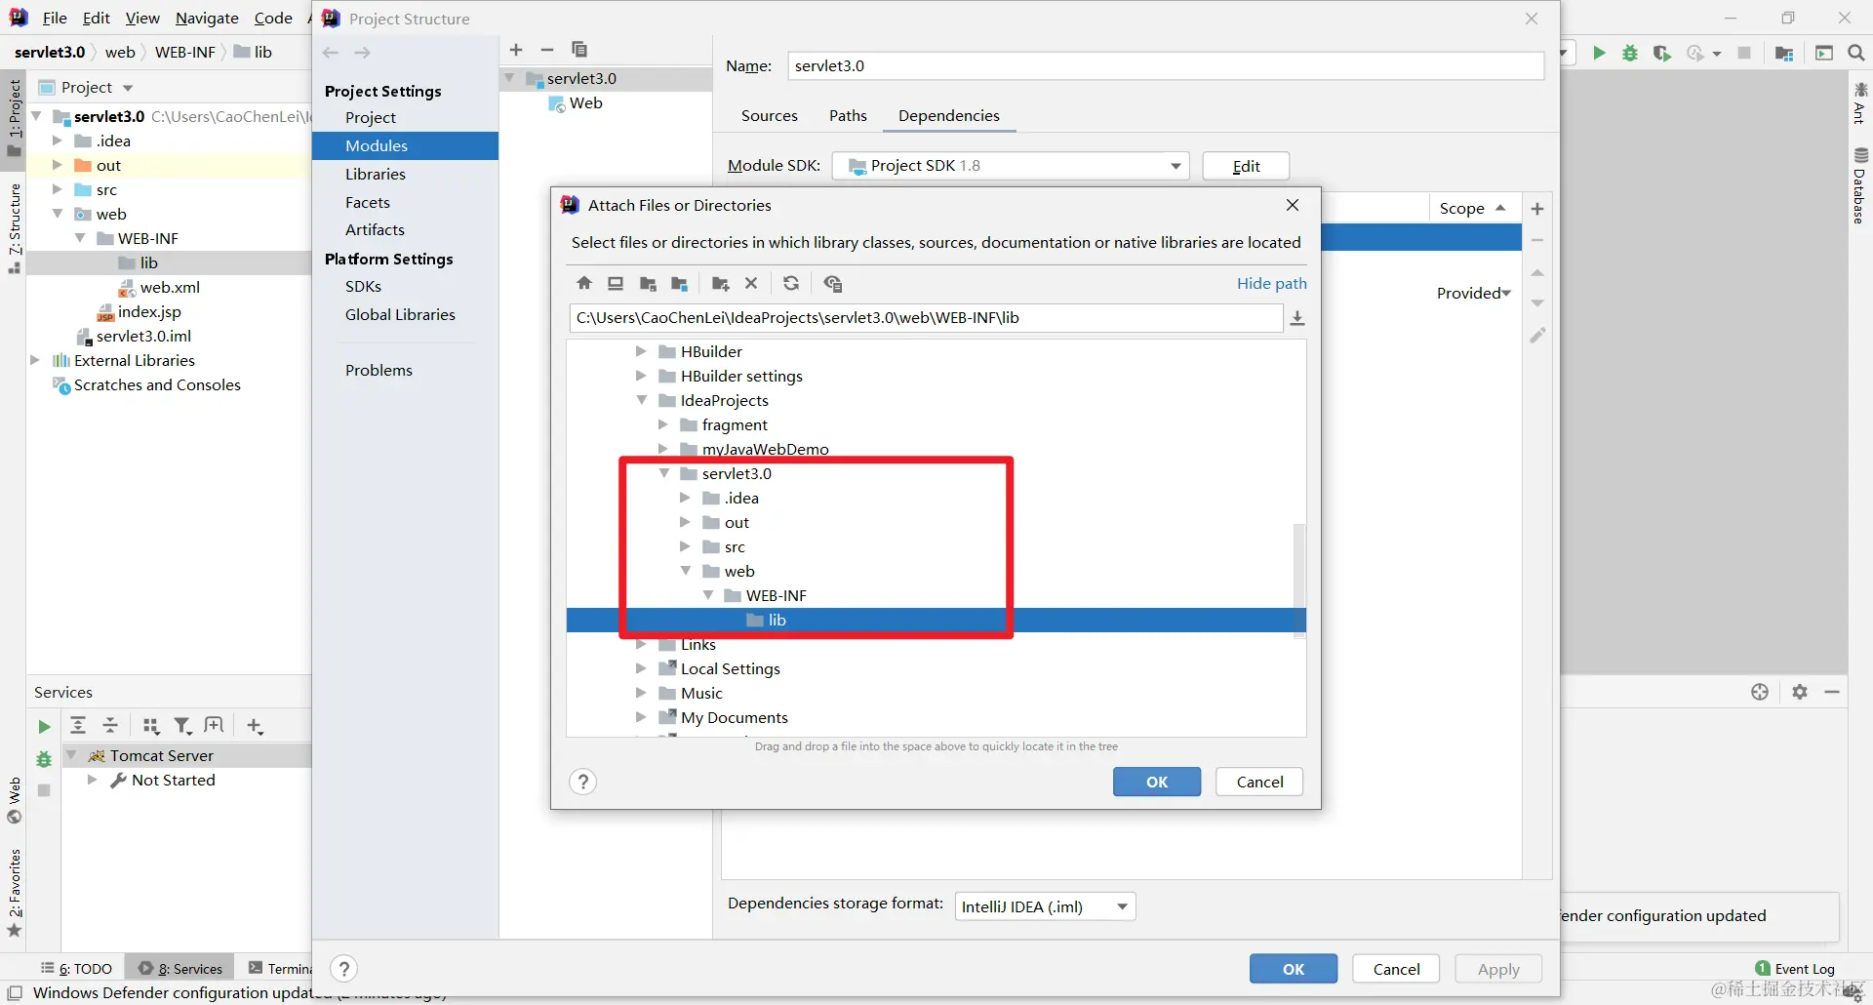Viewport: 1873px width, 1005px height.
Task: Open Services panel settings gear
Action: 1800,692
